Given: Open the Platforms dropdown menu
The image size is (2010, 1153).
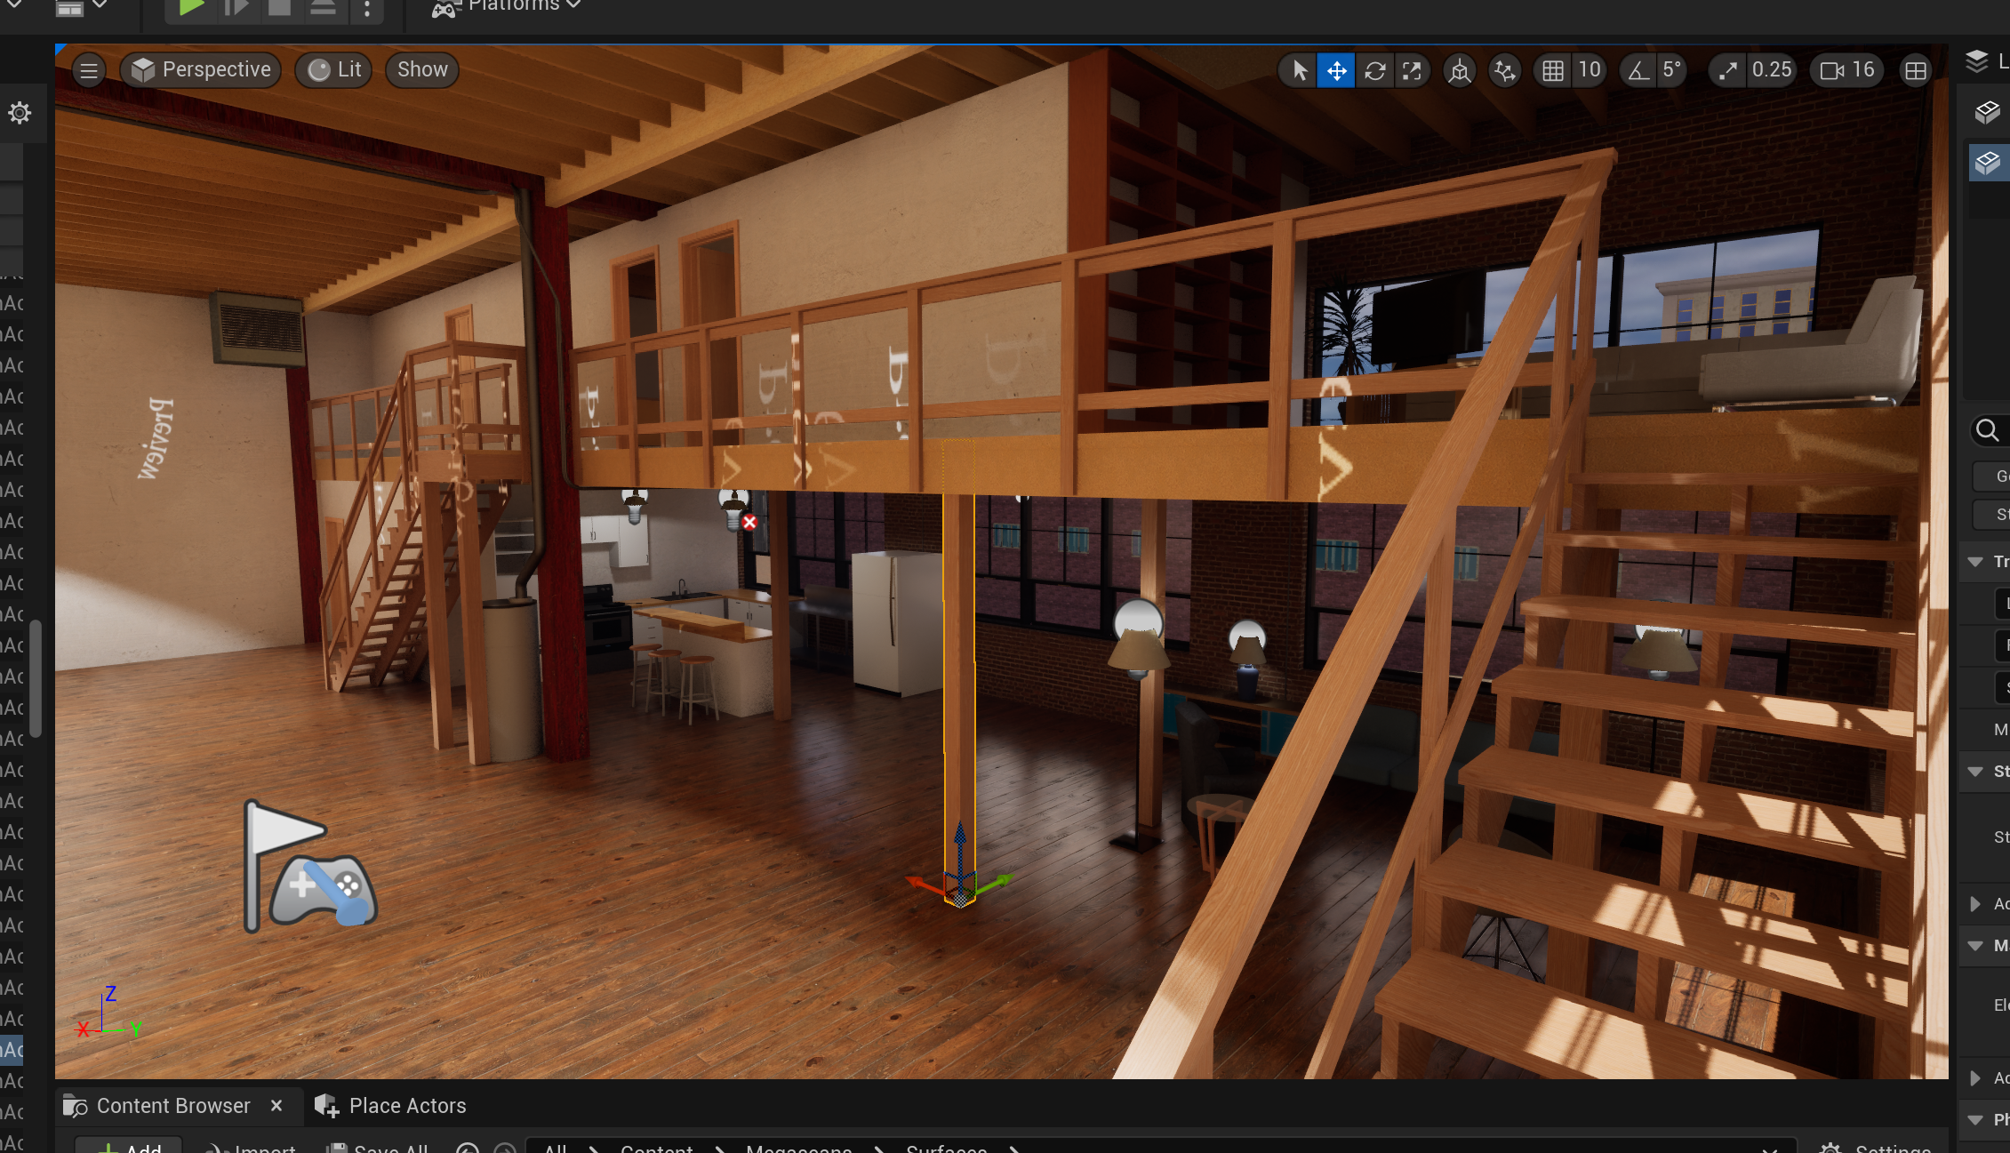Looking at the screenshot, I should (508, 7).
